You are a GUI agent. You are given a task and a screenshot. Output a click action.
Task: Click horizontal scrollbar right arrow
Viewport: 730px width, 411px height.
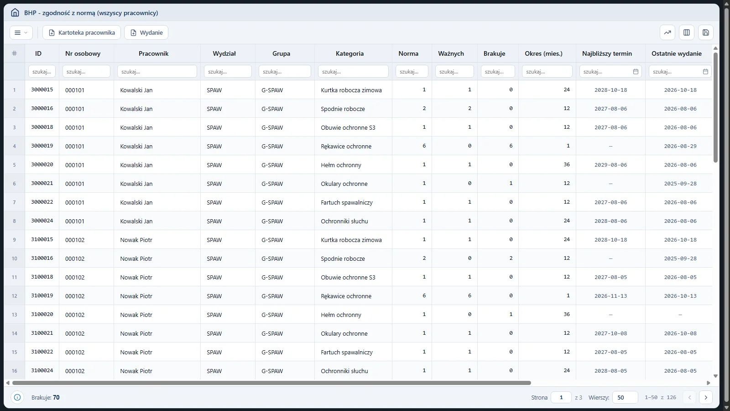(x=708, y=383)
